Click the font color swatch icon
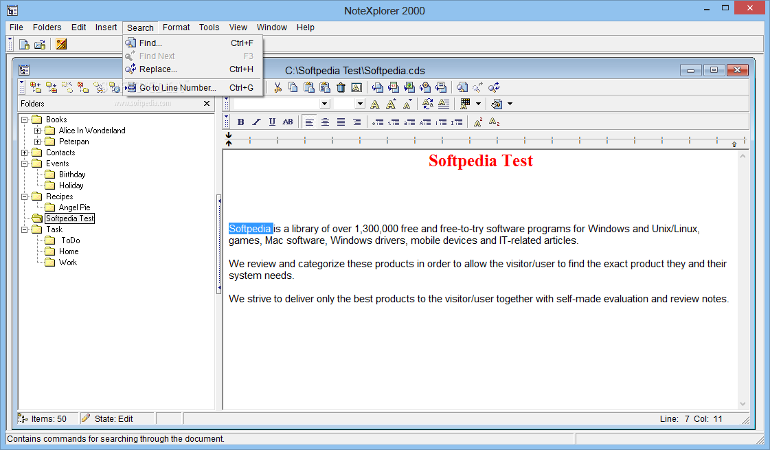The width and height of the screenshot is (770, 450). click(464, 104)
